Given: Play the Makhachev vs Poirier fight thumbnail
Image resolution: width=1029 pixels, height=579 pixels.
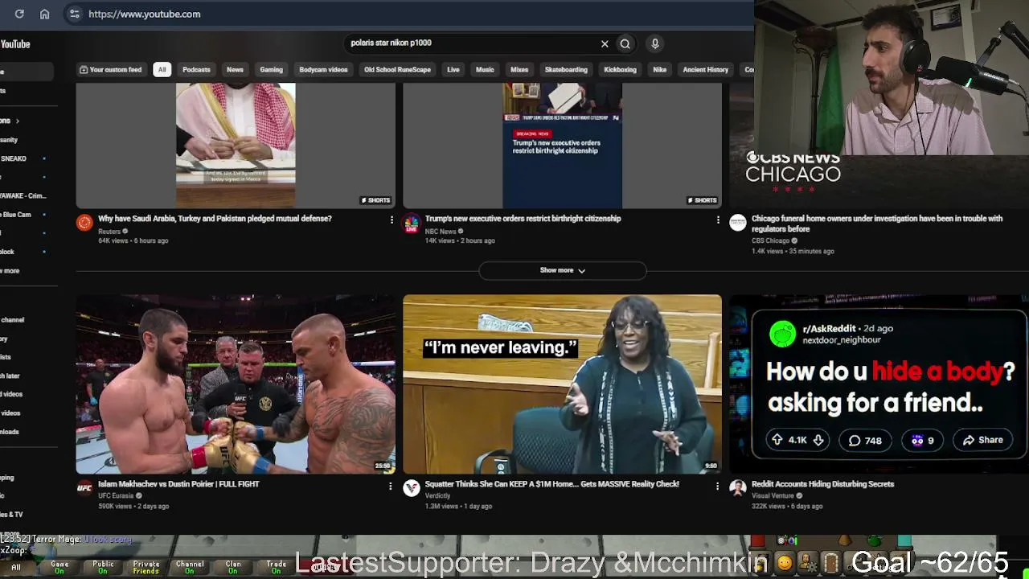Looking at the screenshot, I should (236, 384).
